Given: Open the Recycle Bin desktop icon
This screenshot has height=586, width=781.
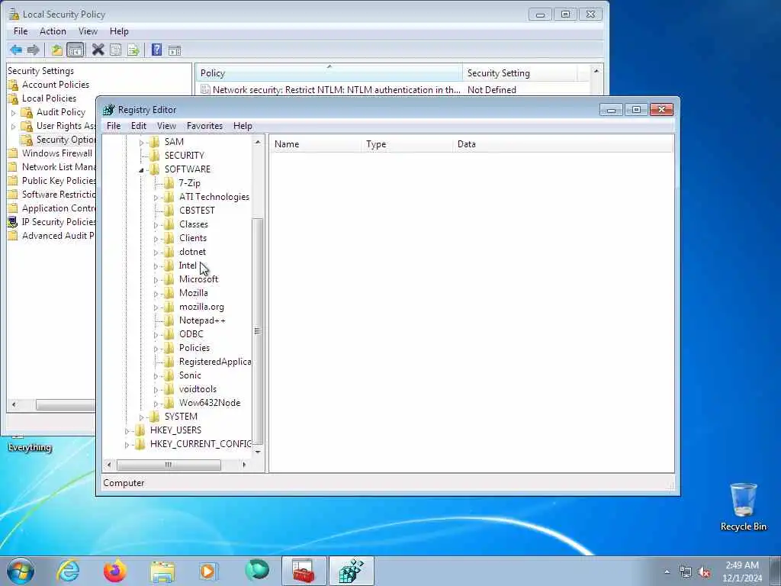Looking at the screenshot, I should (x=743, y=507).
